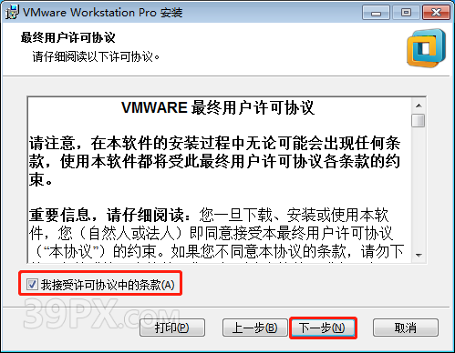
Task: Click the 重要信息 paragraph in the license text
Action: 216,234
